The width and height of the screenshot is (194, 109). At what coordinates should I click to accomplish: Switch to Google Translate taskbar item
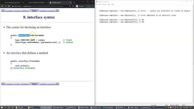(59, 107)
